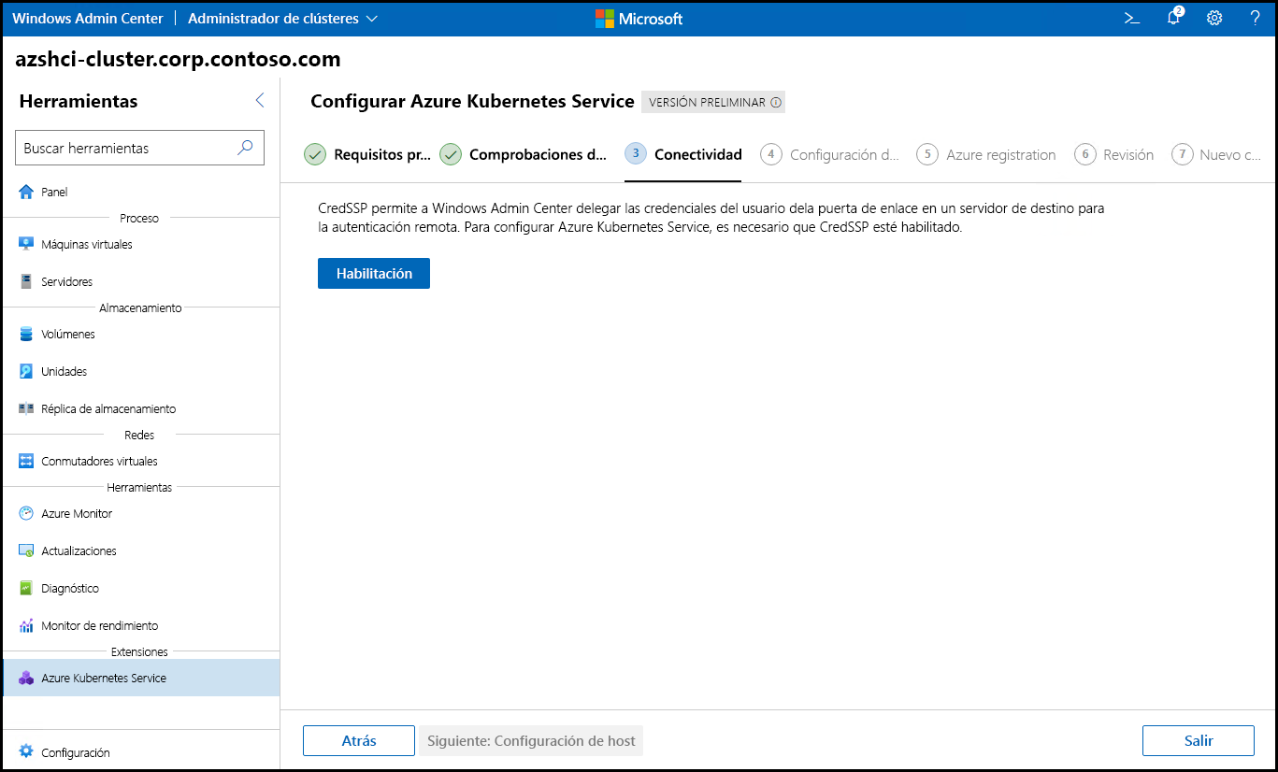Image resolution: width=1278 pixels, height=772 pixels.
Task: Open the Administrador de clústeres dropdown
Action: click(x=282, y=19)
